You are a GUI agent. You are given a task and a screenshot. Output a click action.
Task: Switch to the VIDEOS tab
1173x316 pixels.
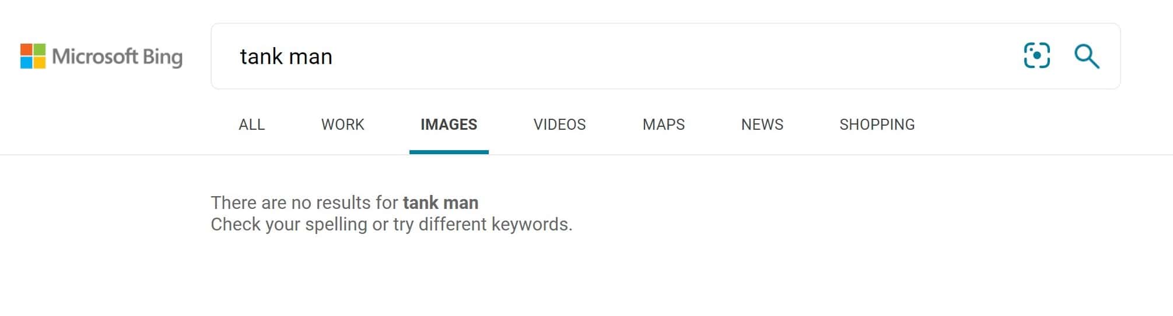(559, 125)
